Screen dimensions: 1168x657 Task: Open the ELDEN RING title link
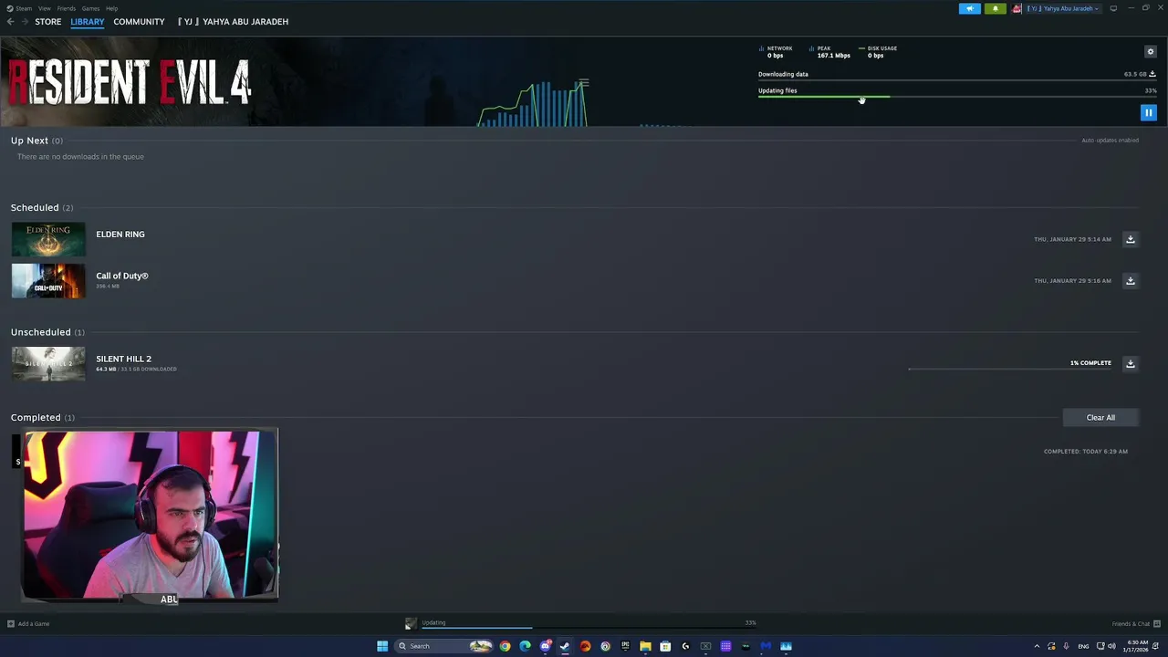click(x=120, y=235)
